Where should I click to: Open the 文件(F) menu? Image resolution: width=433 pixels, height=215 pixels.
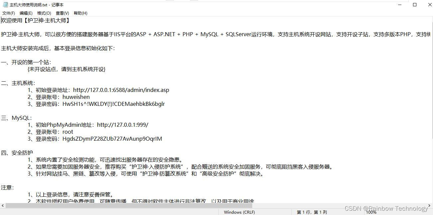(x=9, y=13)
